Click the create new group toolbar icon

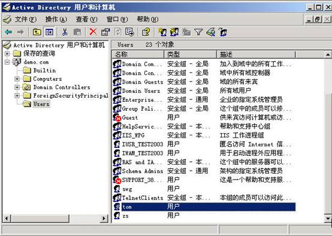(174, 32)
